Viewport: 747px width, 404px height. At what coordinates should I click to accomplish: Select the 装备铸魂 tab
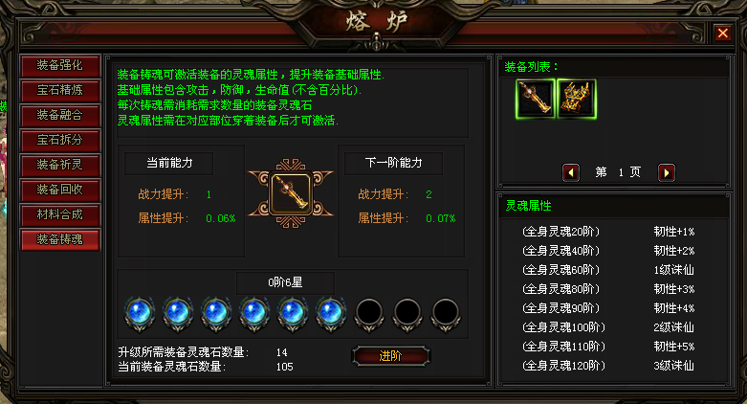60,239
